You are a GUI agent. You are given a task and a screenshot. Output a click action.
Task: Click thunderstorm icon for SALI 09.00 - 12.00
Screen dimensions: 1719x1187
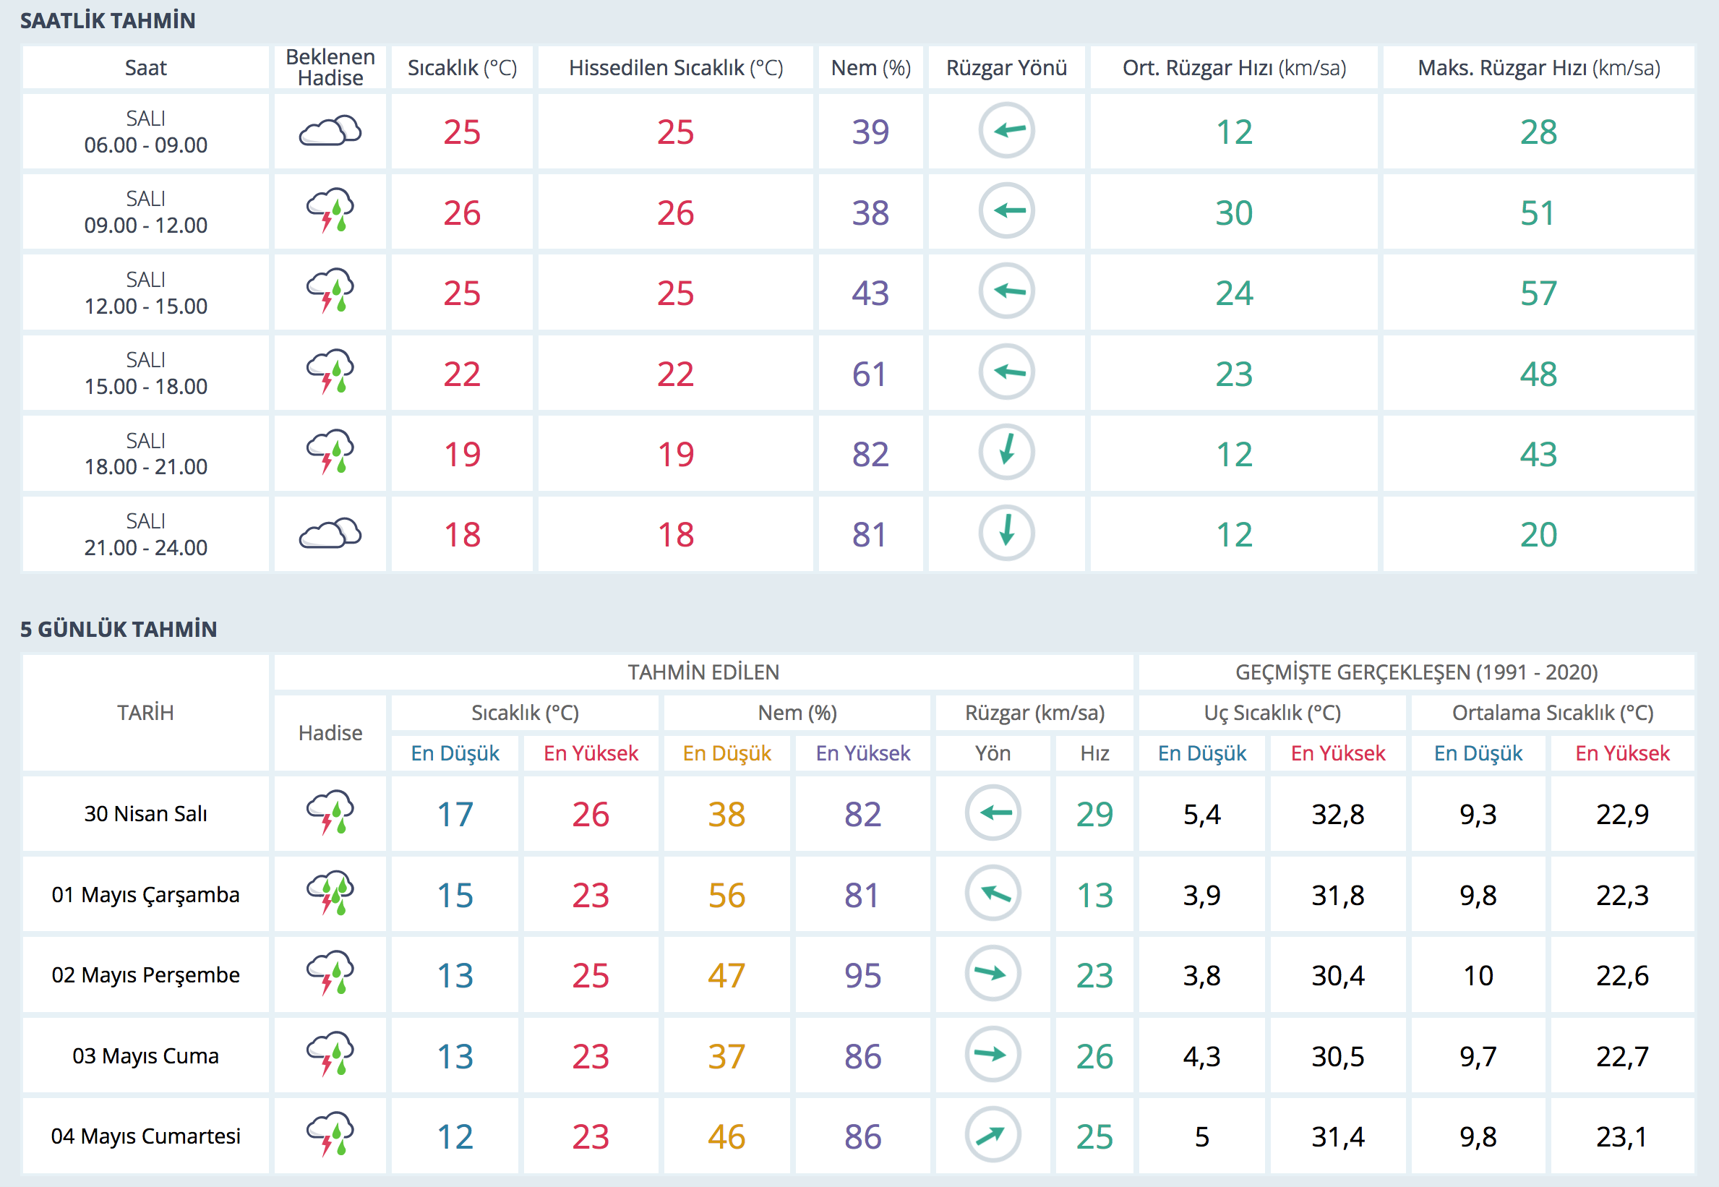(x=330, y=211)
